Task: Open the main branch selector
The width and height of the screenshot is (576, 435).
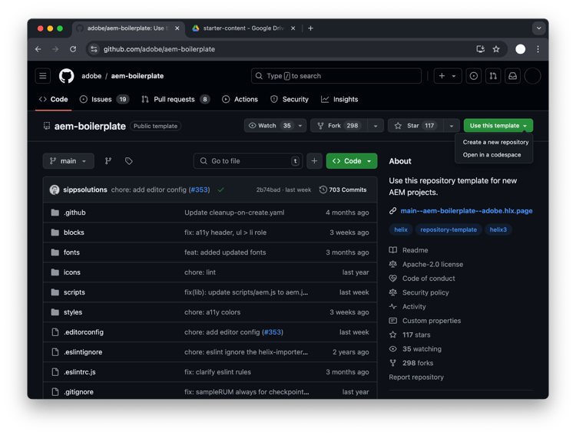Action: click(x=68, y=161)
